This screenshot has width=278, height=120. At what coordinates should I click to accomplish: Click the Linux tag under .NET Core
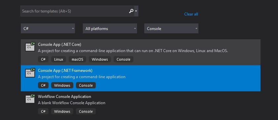(58, 59)
